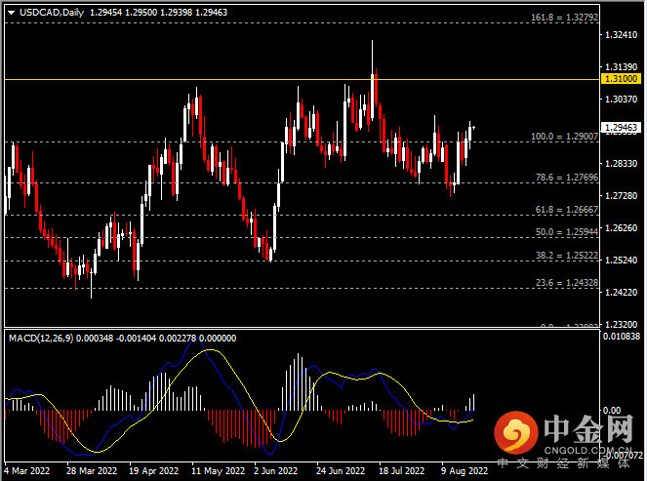647x481 pixels.
Task: Click the price scale value 1.25240
Action: [621, 260]
